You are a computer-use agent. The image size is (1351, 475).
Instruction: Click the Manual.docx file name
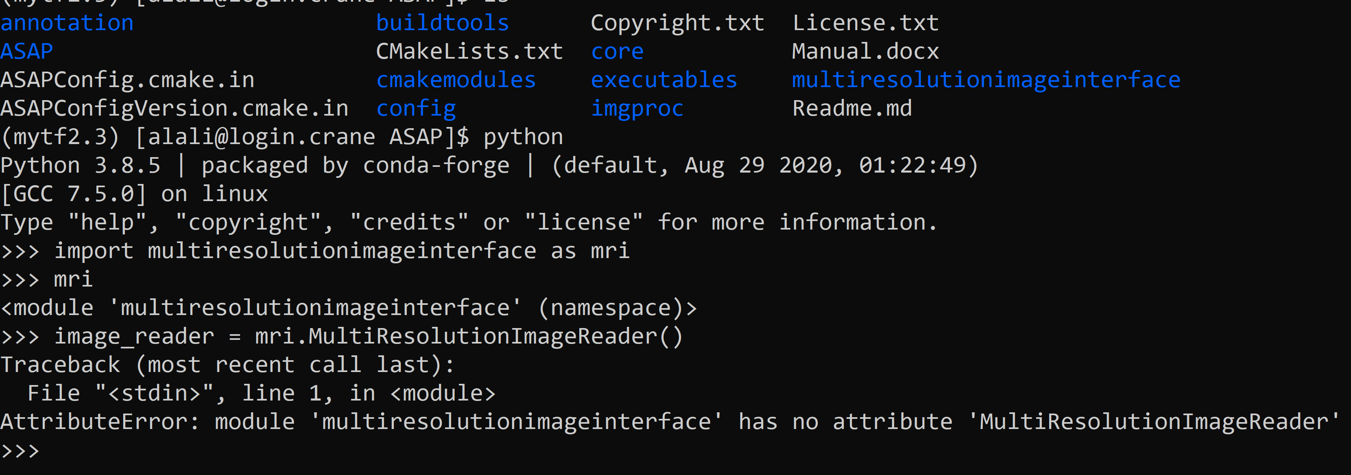tap(865, 51)
